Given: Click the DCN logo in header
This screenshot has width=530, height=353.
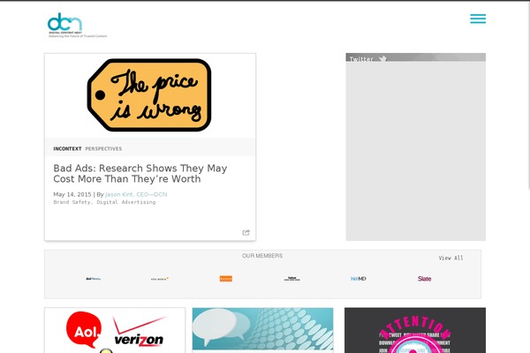Looking at the screenshot, I should point(77,26).
